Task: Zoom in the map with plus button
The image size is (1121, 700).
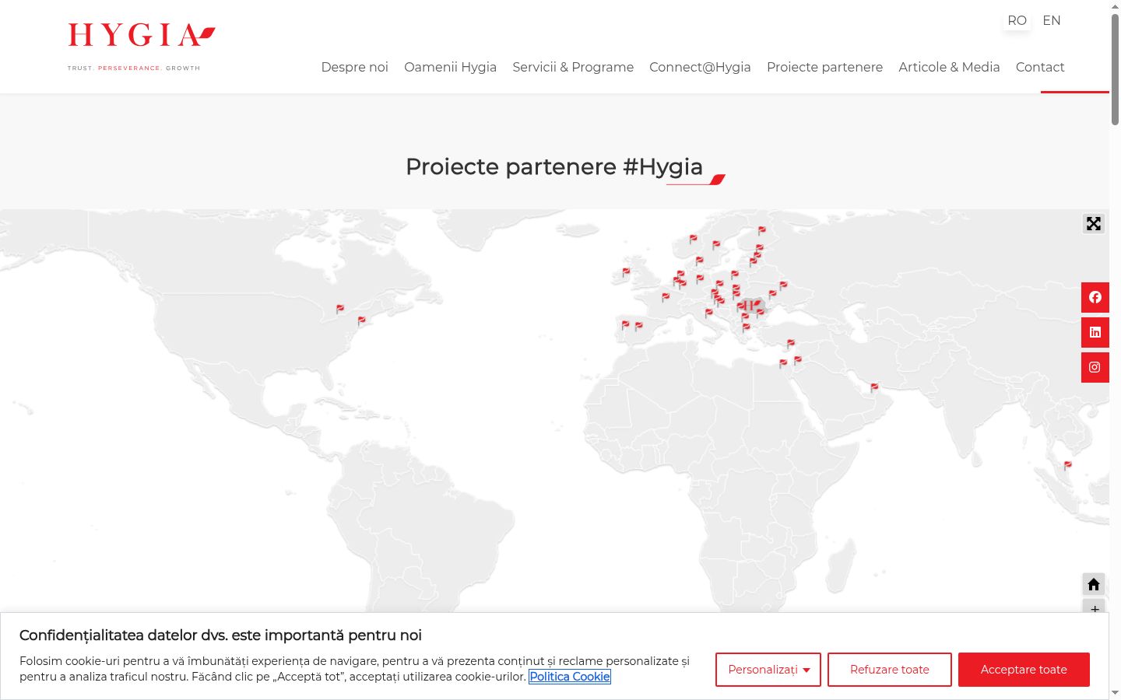Action: tap(1094, 606)
